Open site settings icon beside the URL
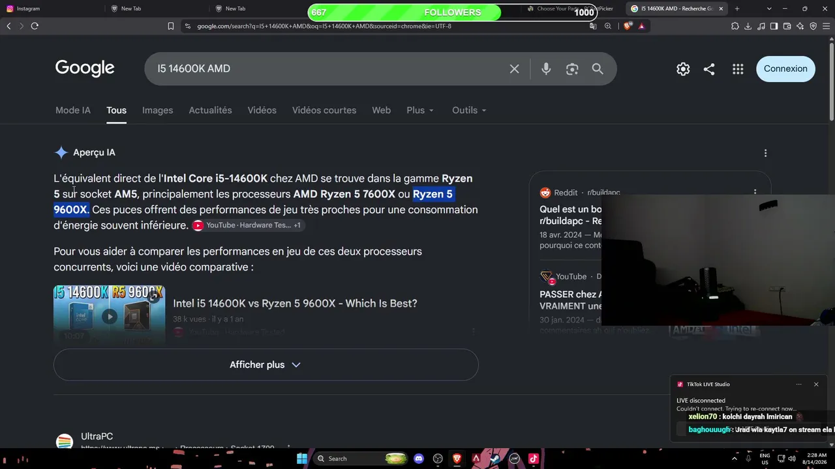Viewport: 835px width, 469px height. coord(188,26)
